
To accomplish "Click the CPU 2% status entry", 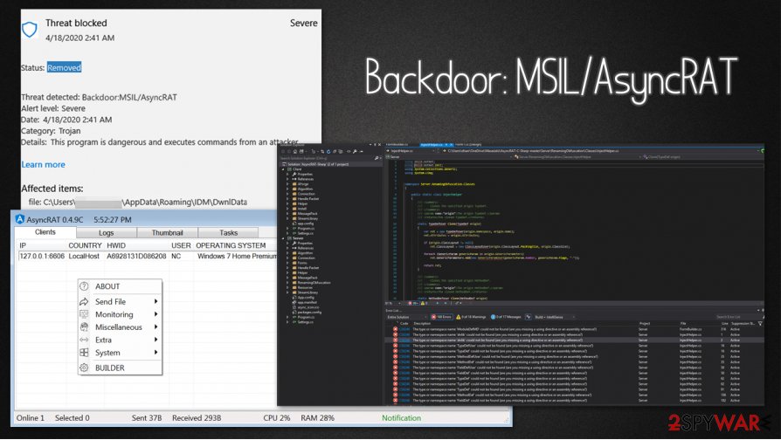I will [276, 418].
